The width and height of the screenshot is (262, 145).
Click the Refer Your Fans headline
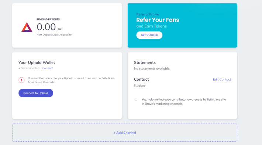pos(158,20)
